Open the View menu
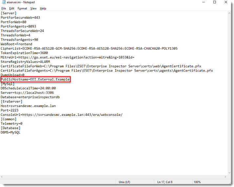Viewport: 234px width, 187px height. [x=33, y=9]
